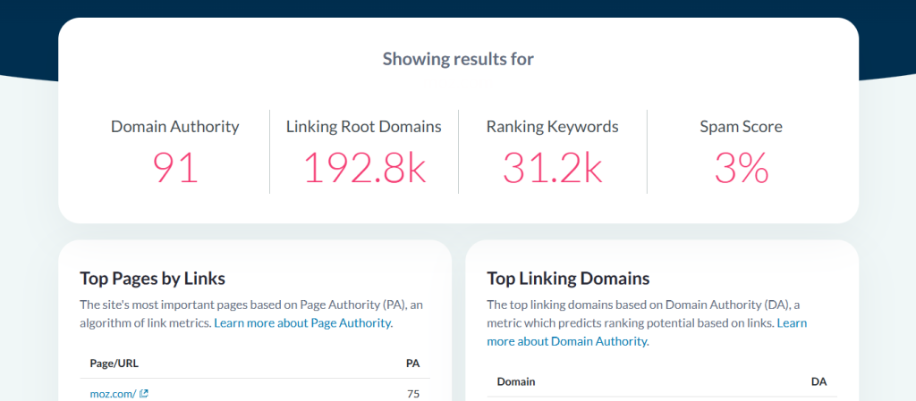The width and height of the screenshot is (916, 401).
Task: Click the PA value 75 for moz.com
Action: pyautogui.click(x=411, y=393)
